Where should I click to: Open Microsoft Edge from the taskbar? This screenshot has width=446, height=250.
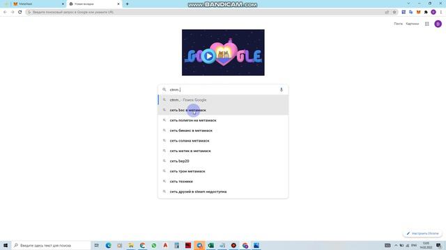[x=109, y=245]
